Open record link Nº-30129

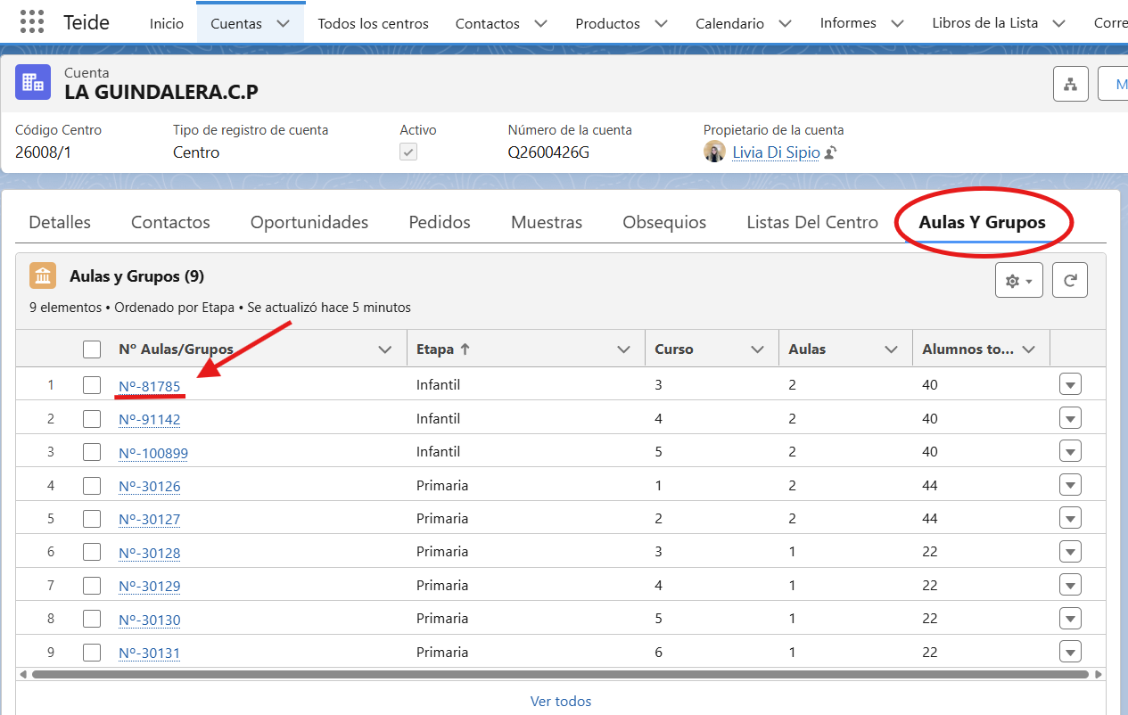150,586
